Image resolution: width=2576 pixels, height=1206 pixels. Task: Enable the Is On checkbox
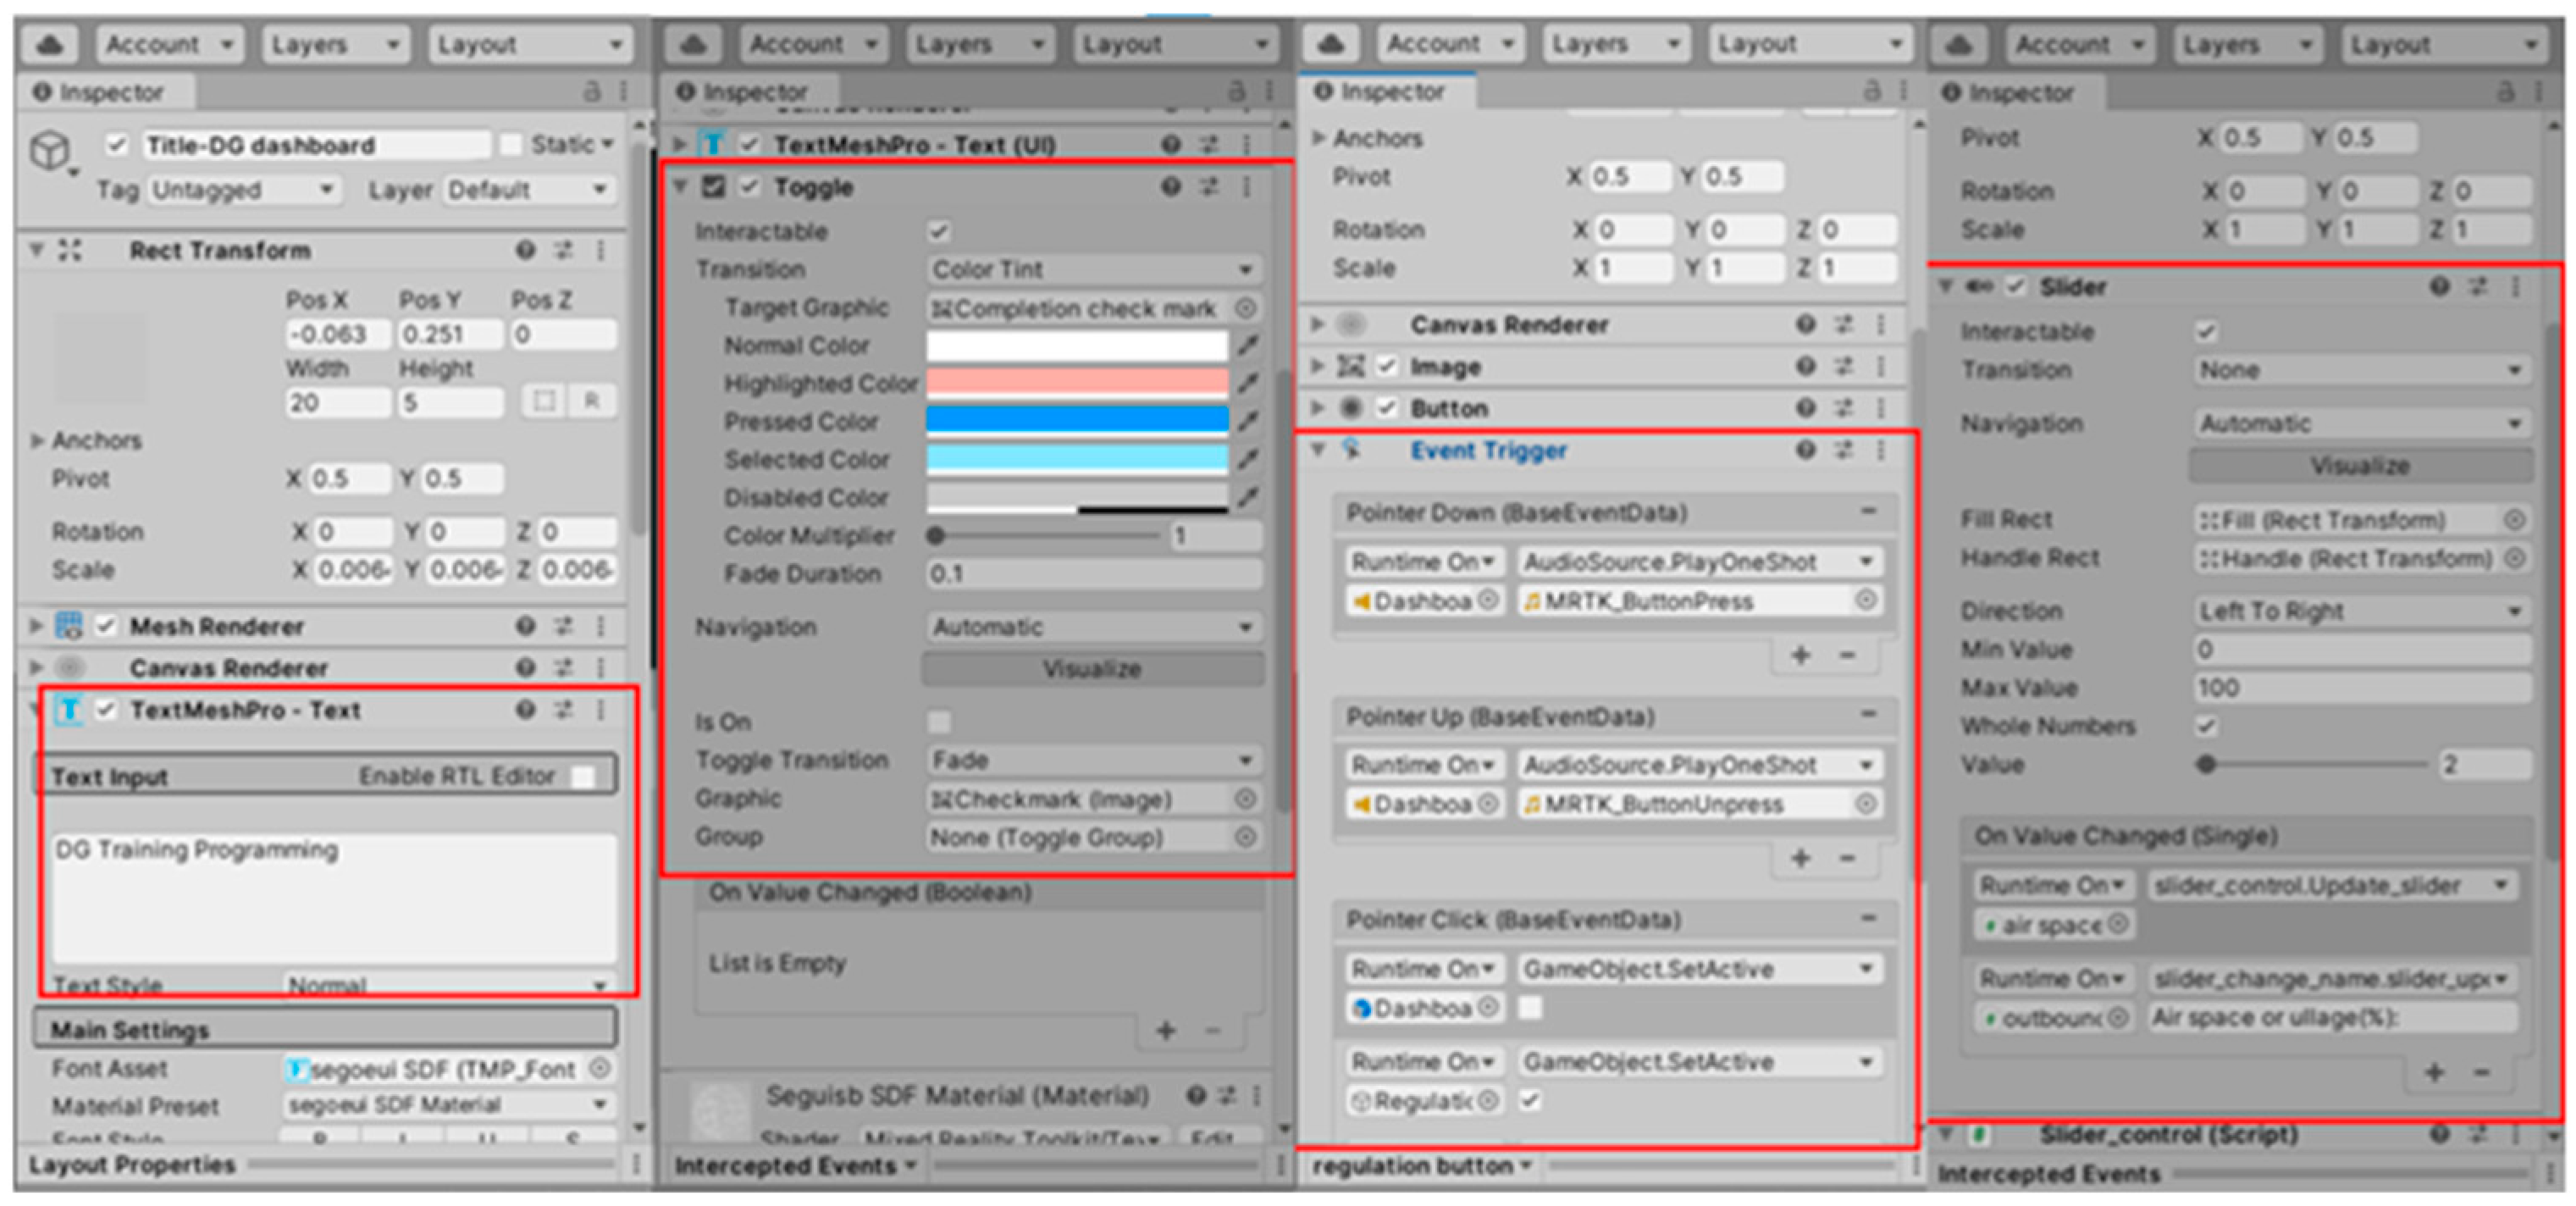coord(938,722)
